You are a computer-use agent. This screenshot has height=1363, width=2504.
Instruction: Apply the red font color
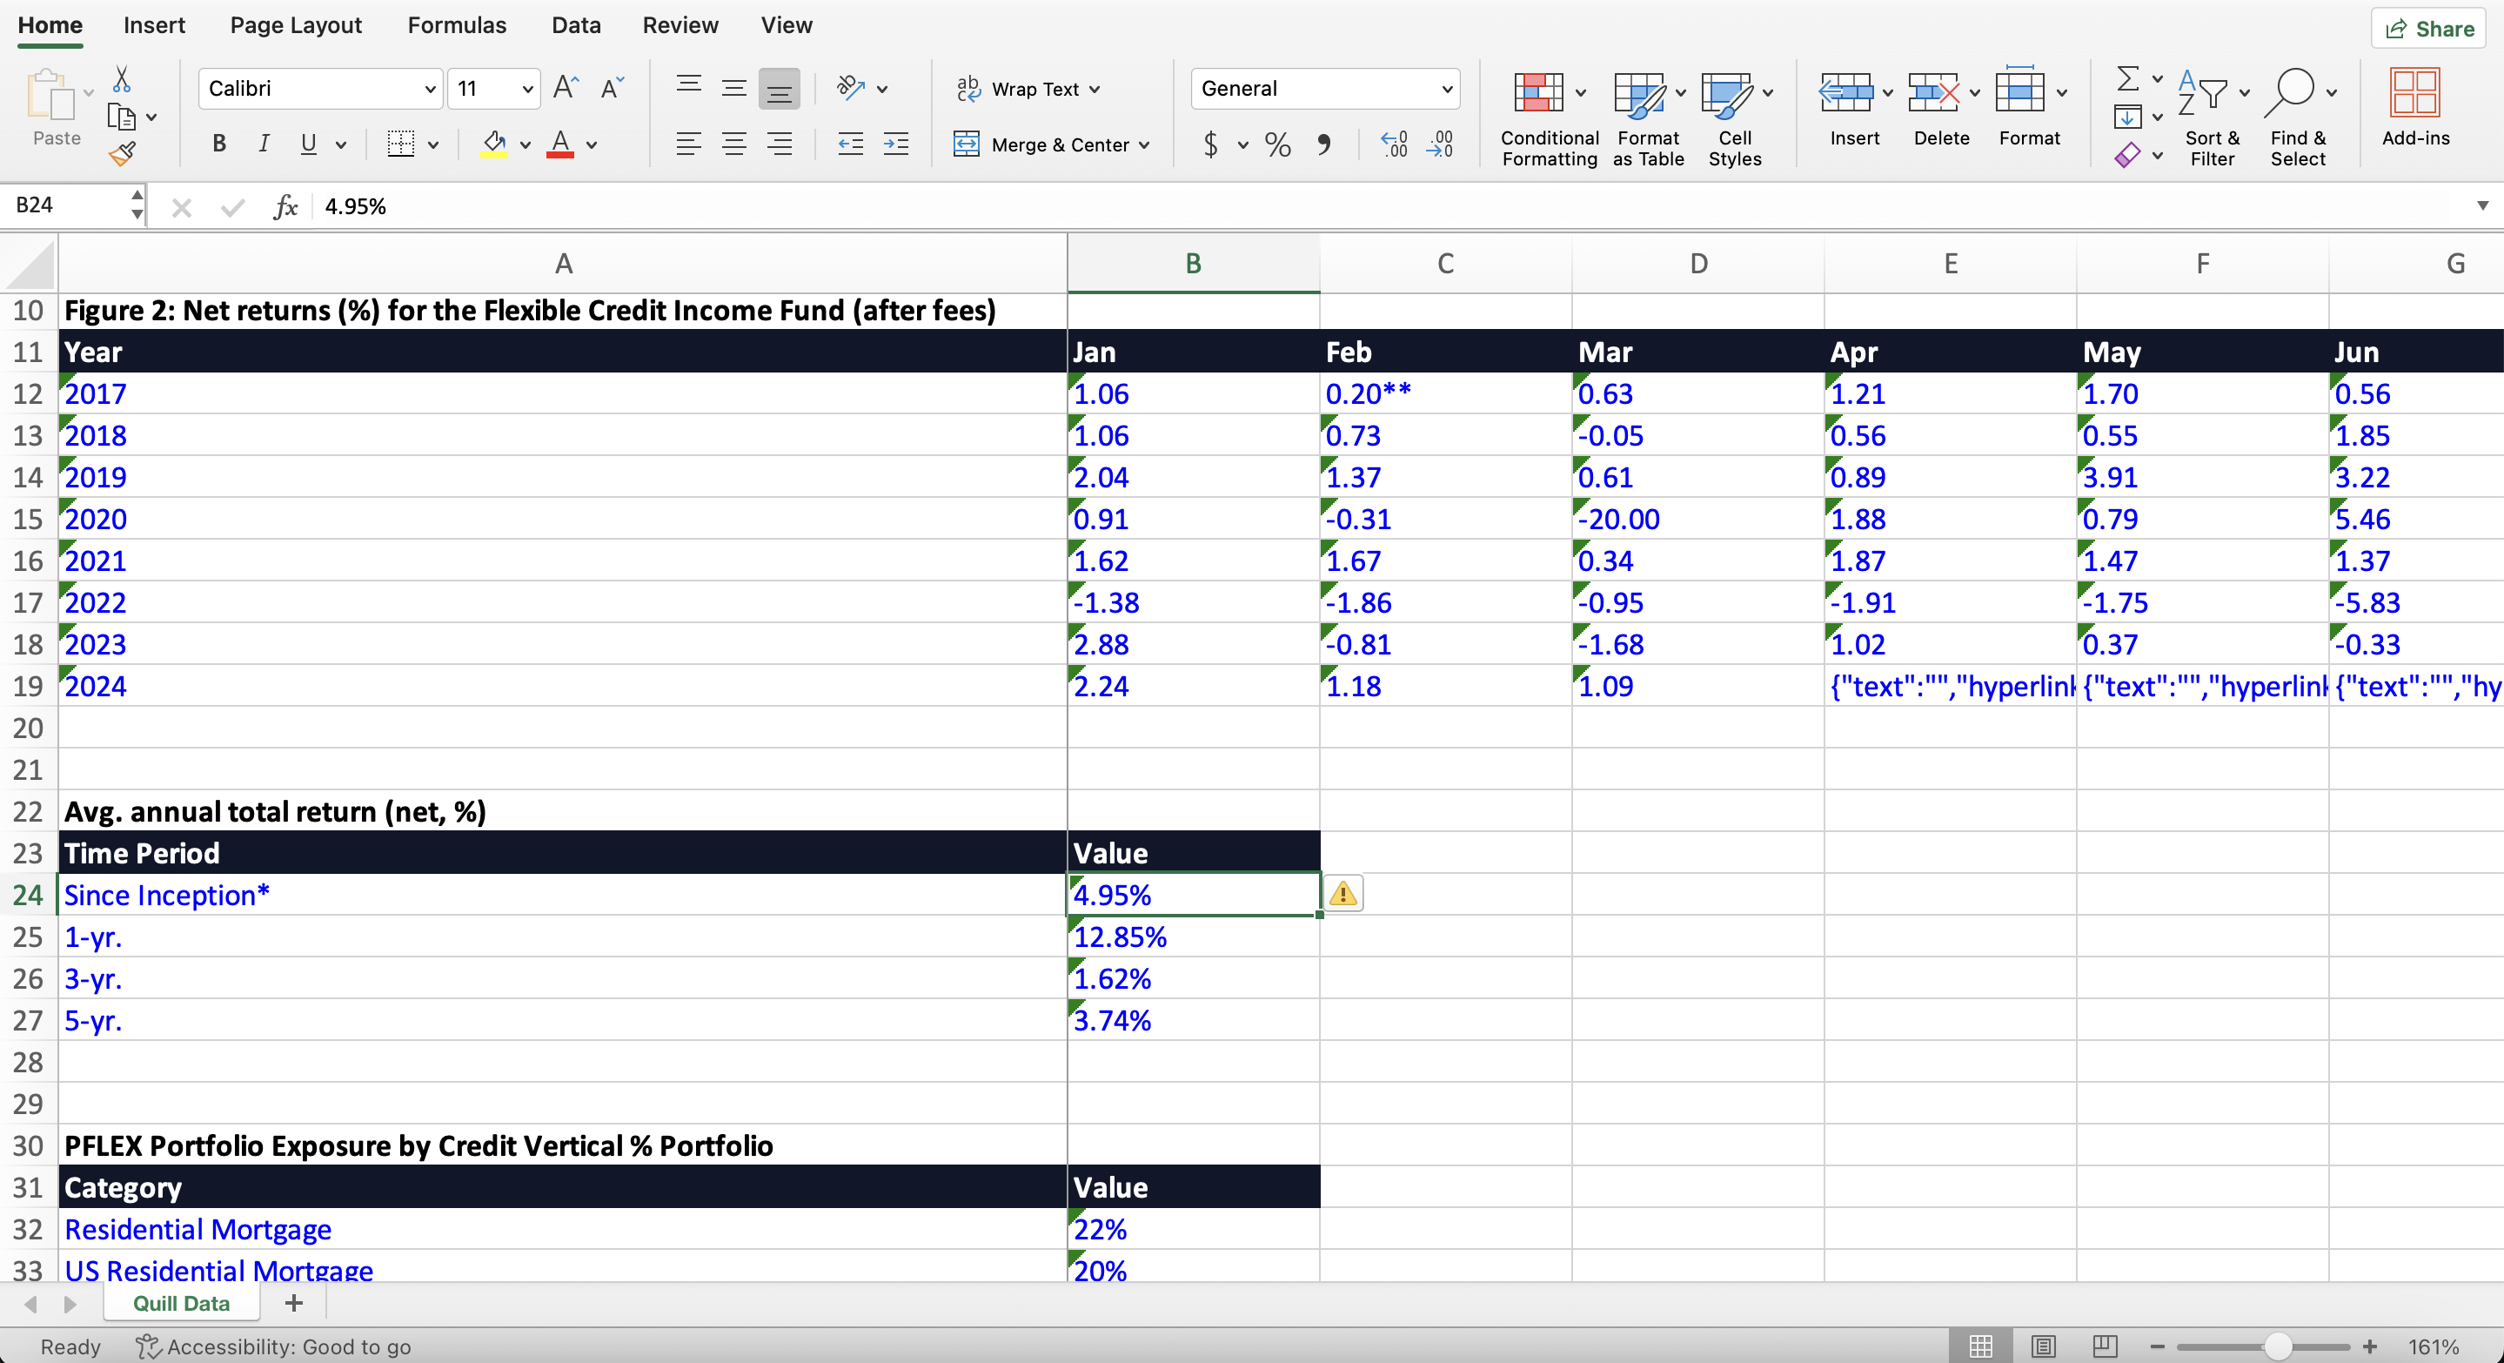560,144
